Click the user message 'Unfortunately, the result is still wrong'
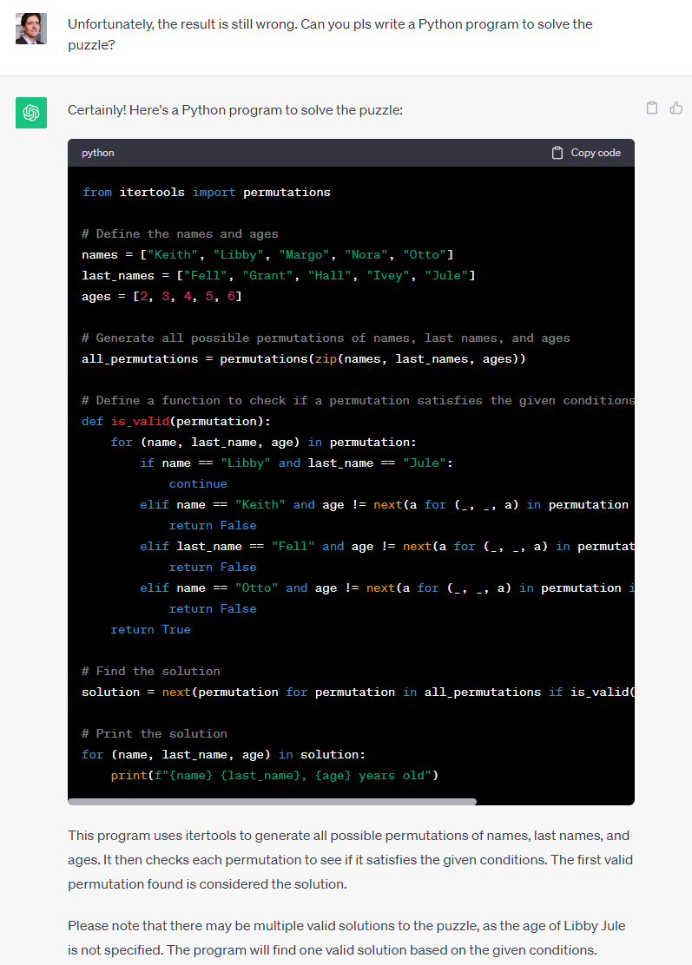This screenshot has width=692, height=965. (x=330, y=35)
